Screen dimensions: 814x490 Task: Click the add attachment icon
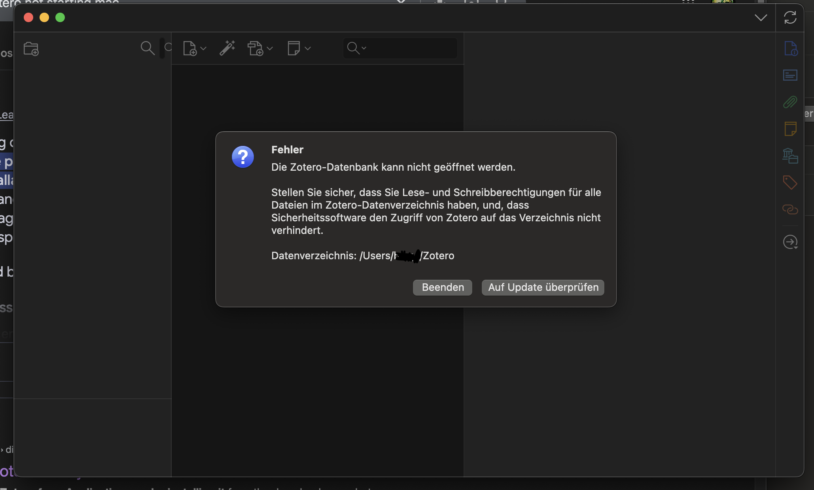click(256, 49)
